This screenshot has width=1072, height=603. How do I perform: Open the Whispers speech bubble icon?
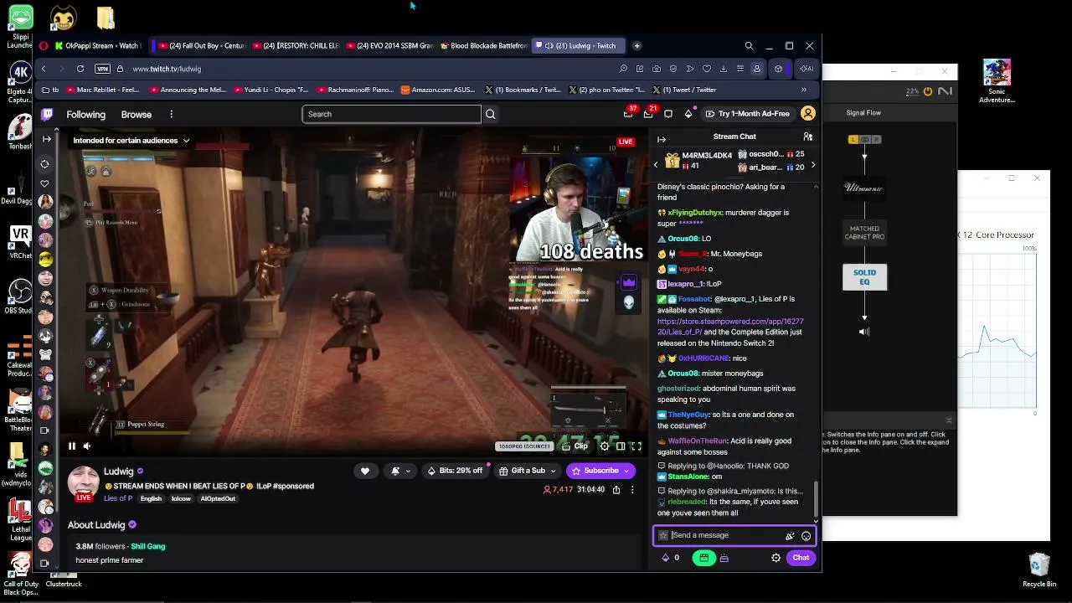tap(668, 114)
